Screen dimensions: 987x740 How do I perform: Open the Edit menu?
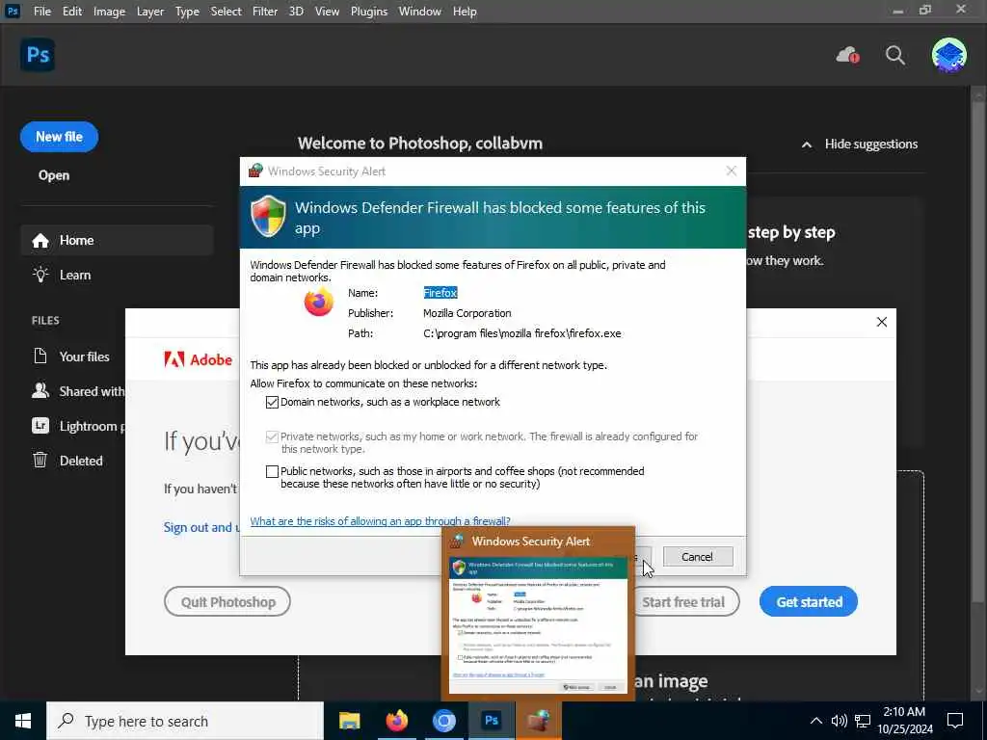click(71, 12)
